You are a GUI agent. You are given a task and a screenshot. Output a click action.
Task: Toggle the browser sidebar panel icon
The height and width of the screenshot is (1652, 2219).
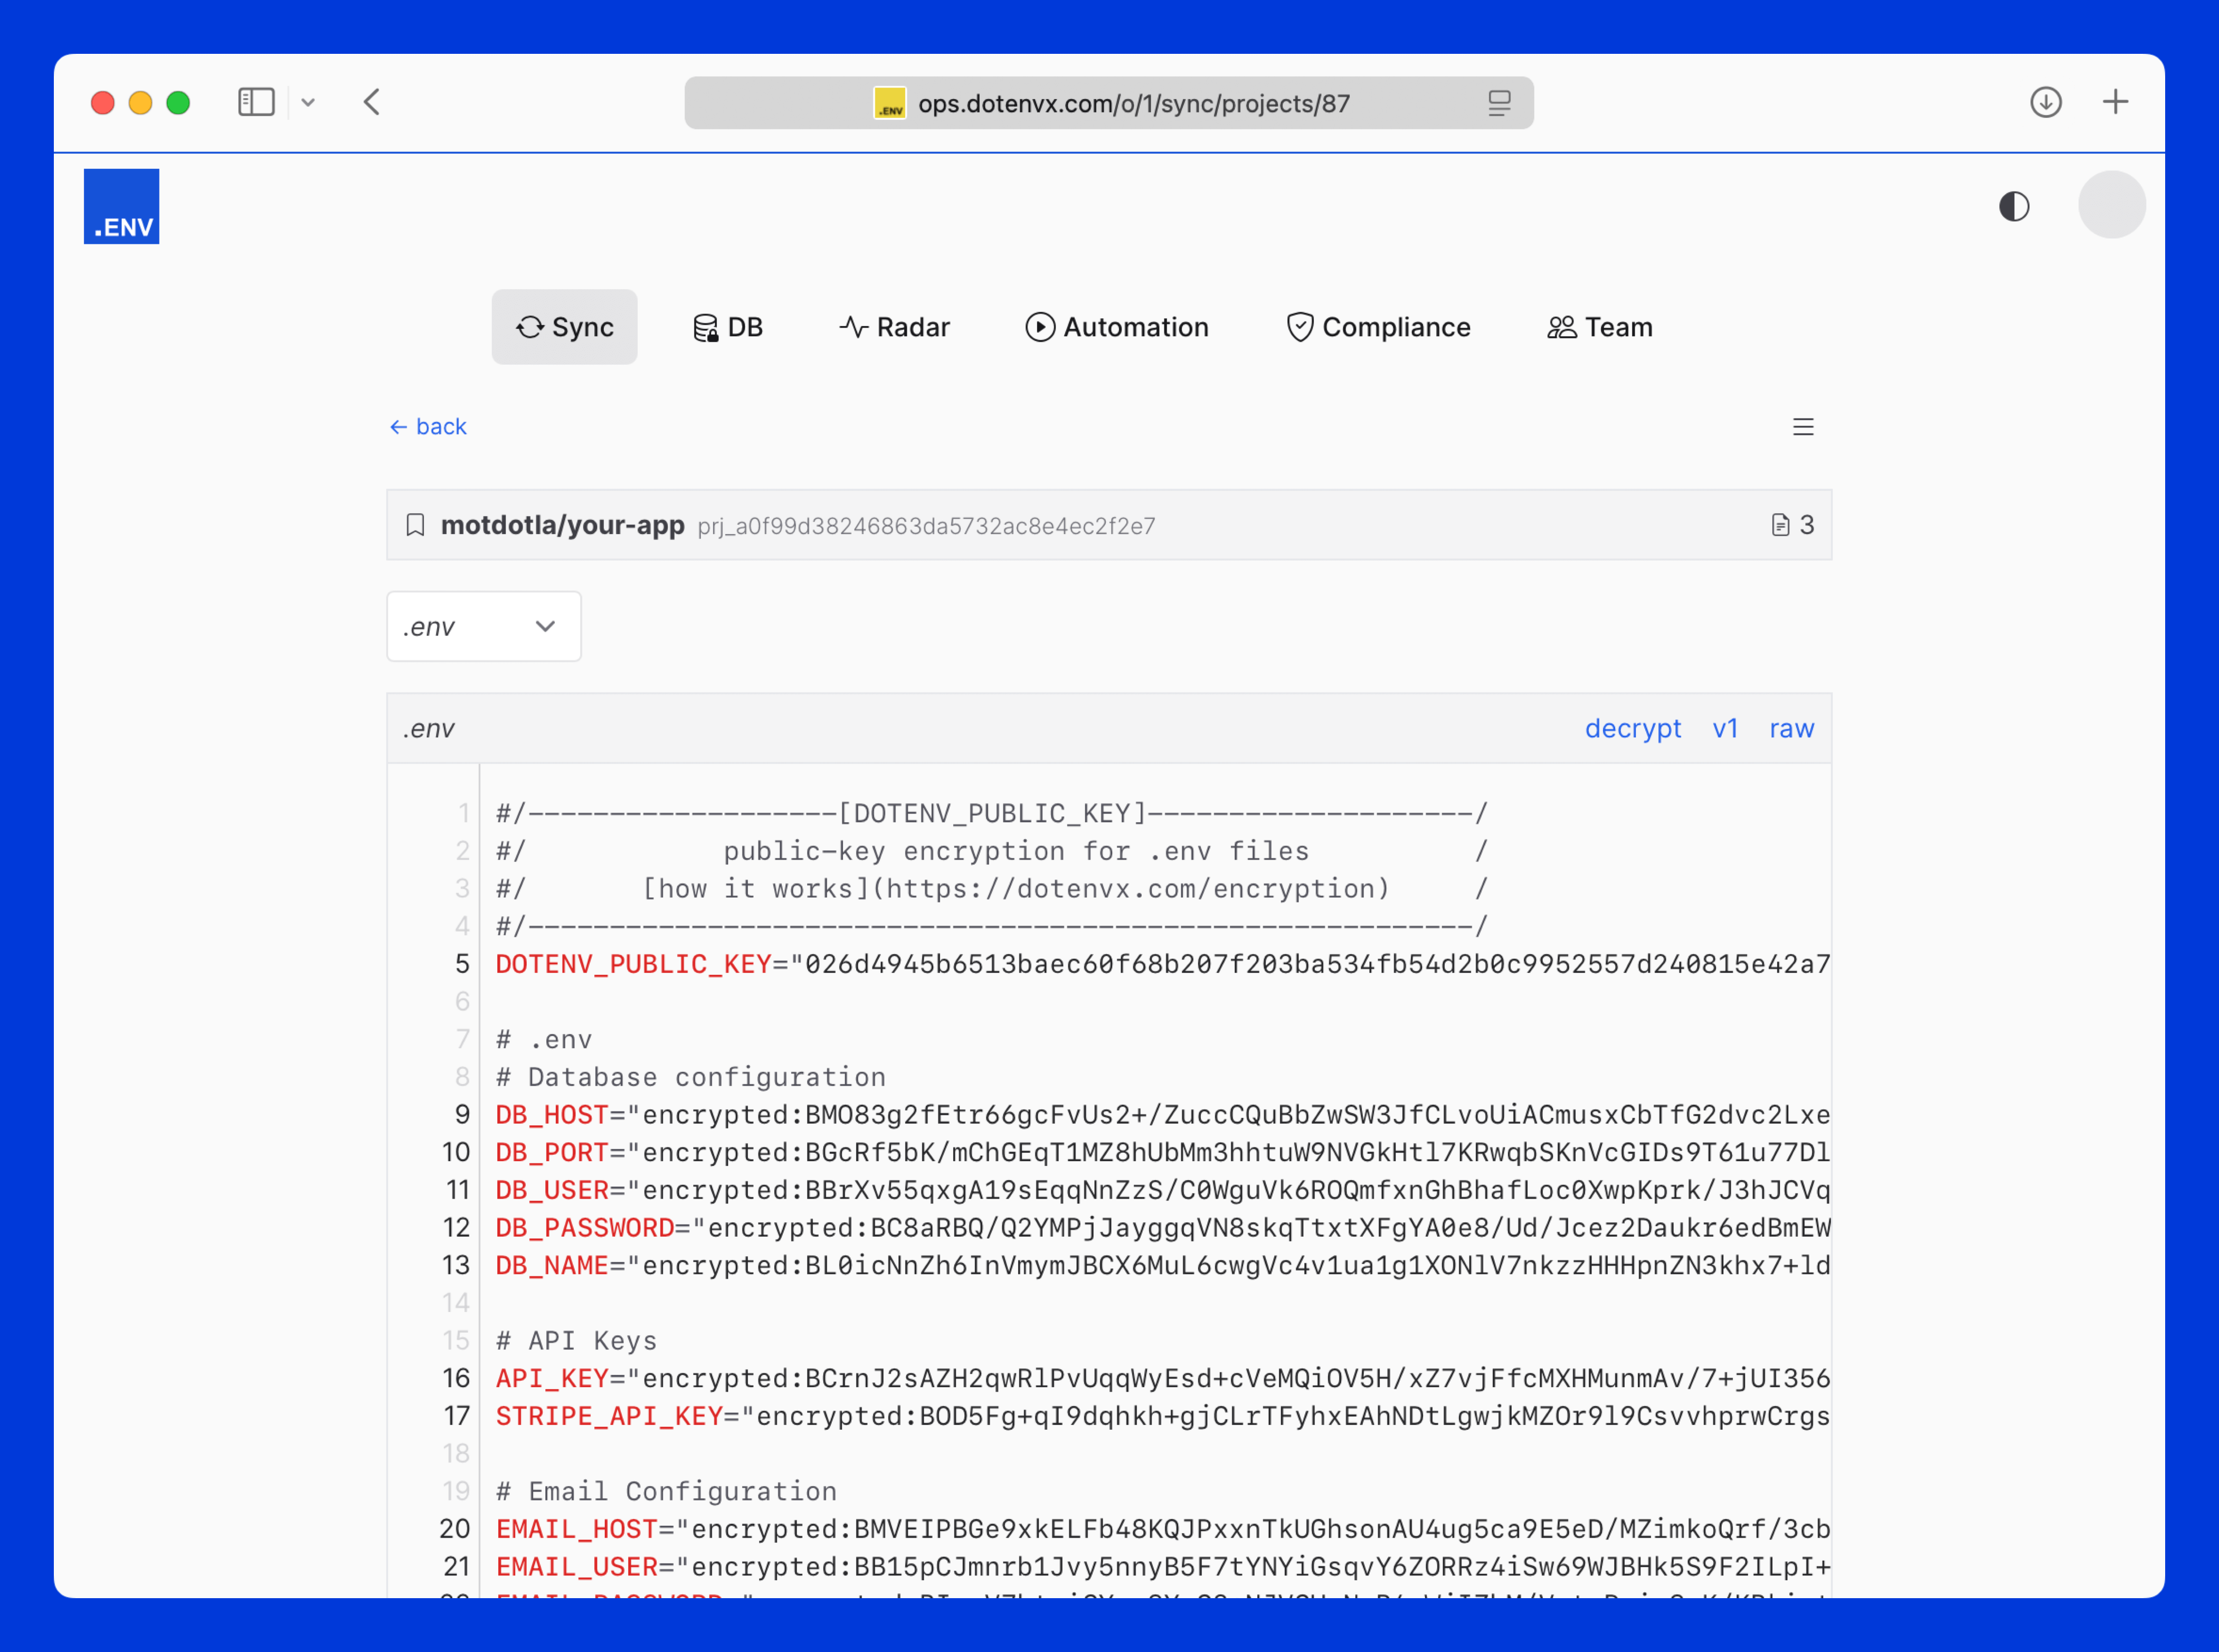pos(256,102)
